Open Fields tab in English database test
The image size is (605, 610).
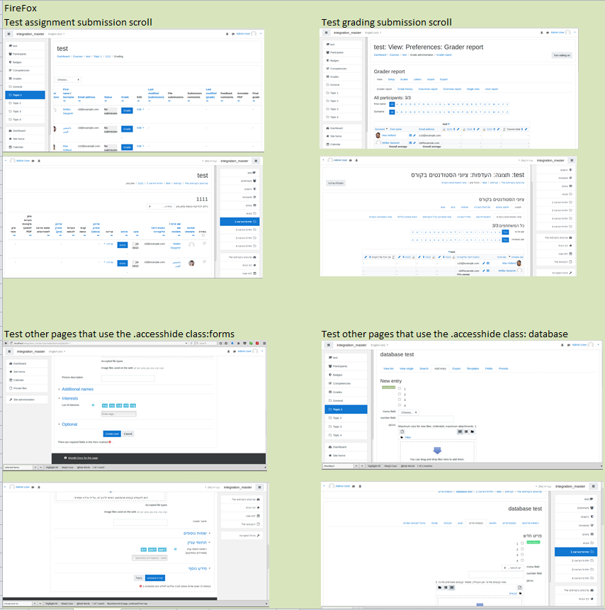(x=489, y=368)
